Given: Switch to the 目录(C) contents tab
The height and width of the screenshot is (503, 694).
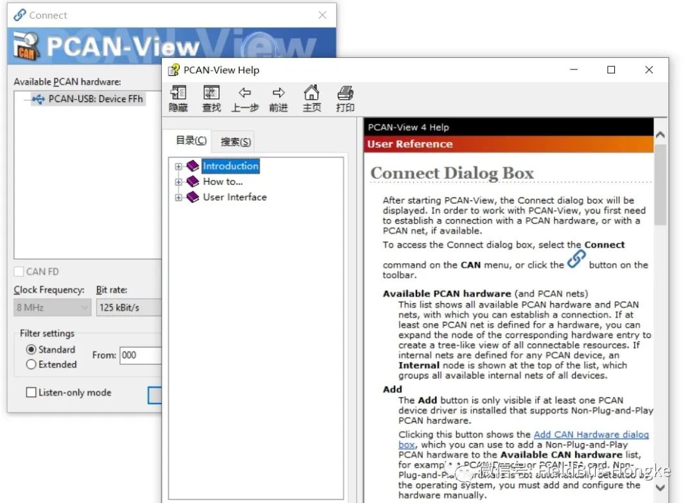Looking at the screenshot, I should [x=191, y=141].
